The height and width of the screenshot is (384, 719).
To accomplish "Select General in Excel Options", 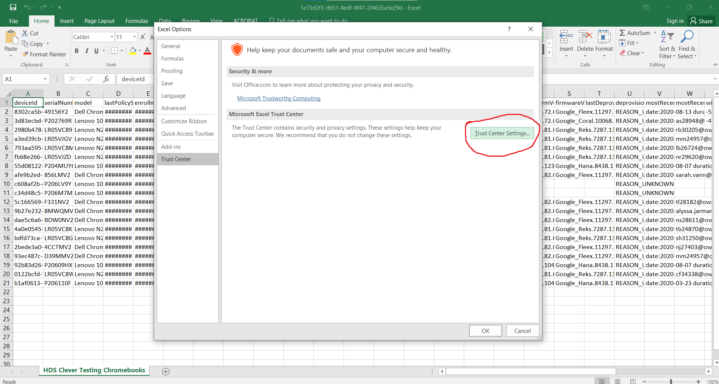I will click(188, 46).
